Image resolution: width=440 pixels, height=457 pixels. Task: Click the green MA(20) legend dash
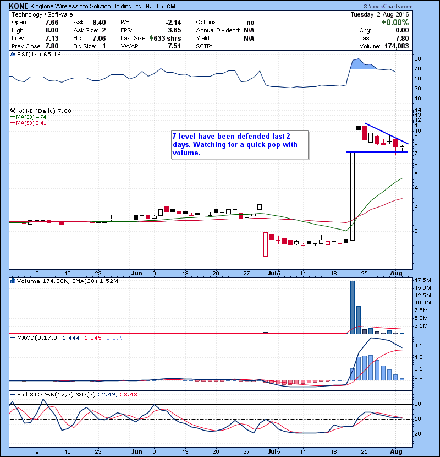[x=13, y=117]
